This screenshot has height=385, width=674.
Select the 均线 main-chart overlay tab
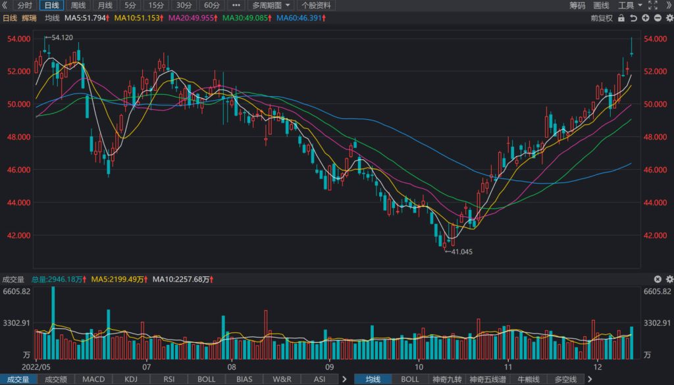[373, 379]
